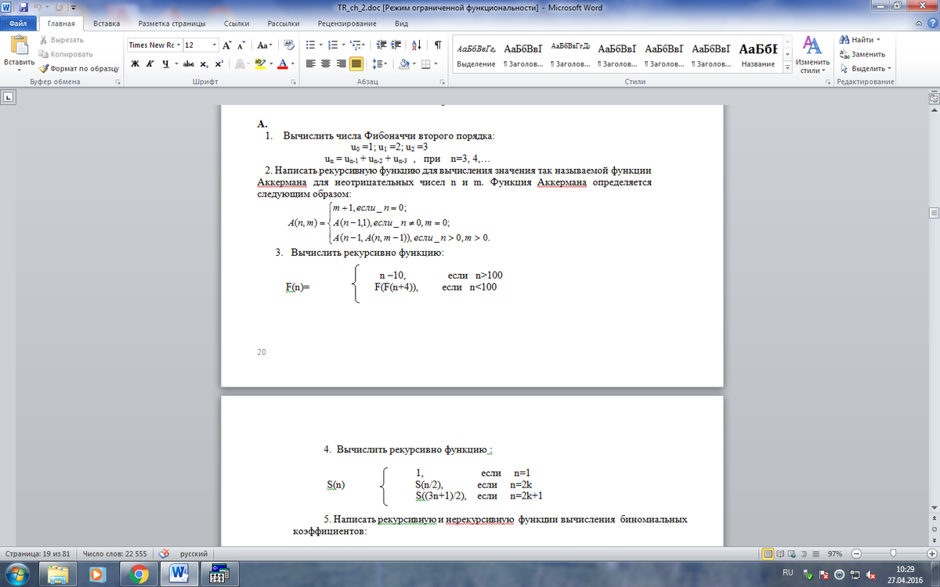
Task: Open the highlight color dropdown arrow
Action: point(271,64)
